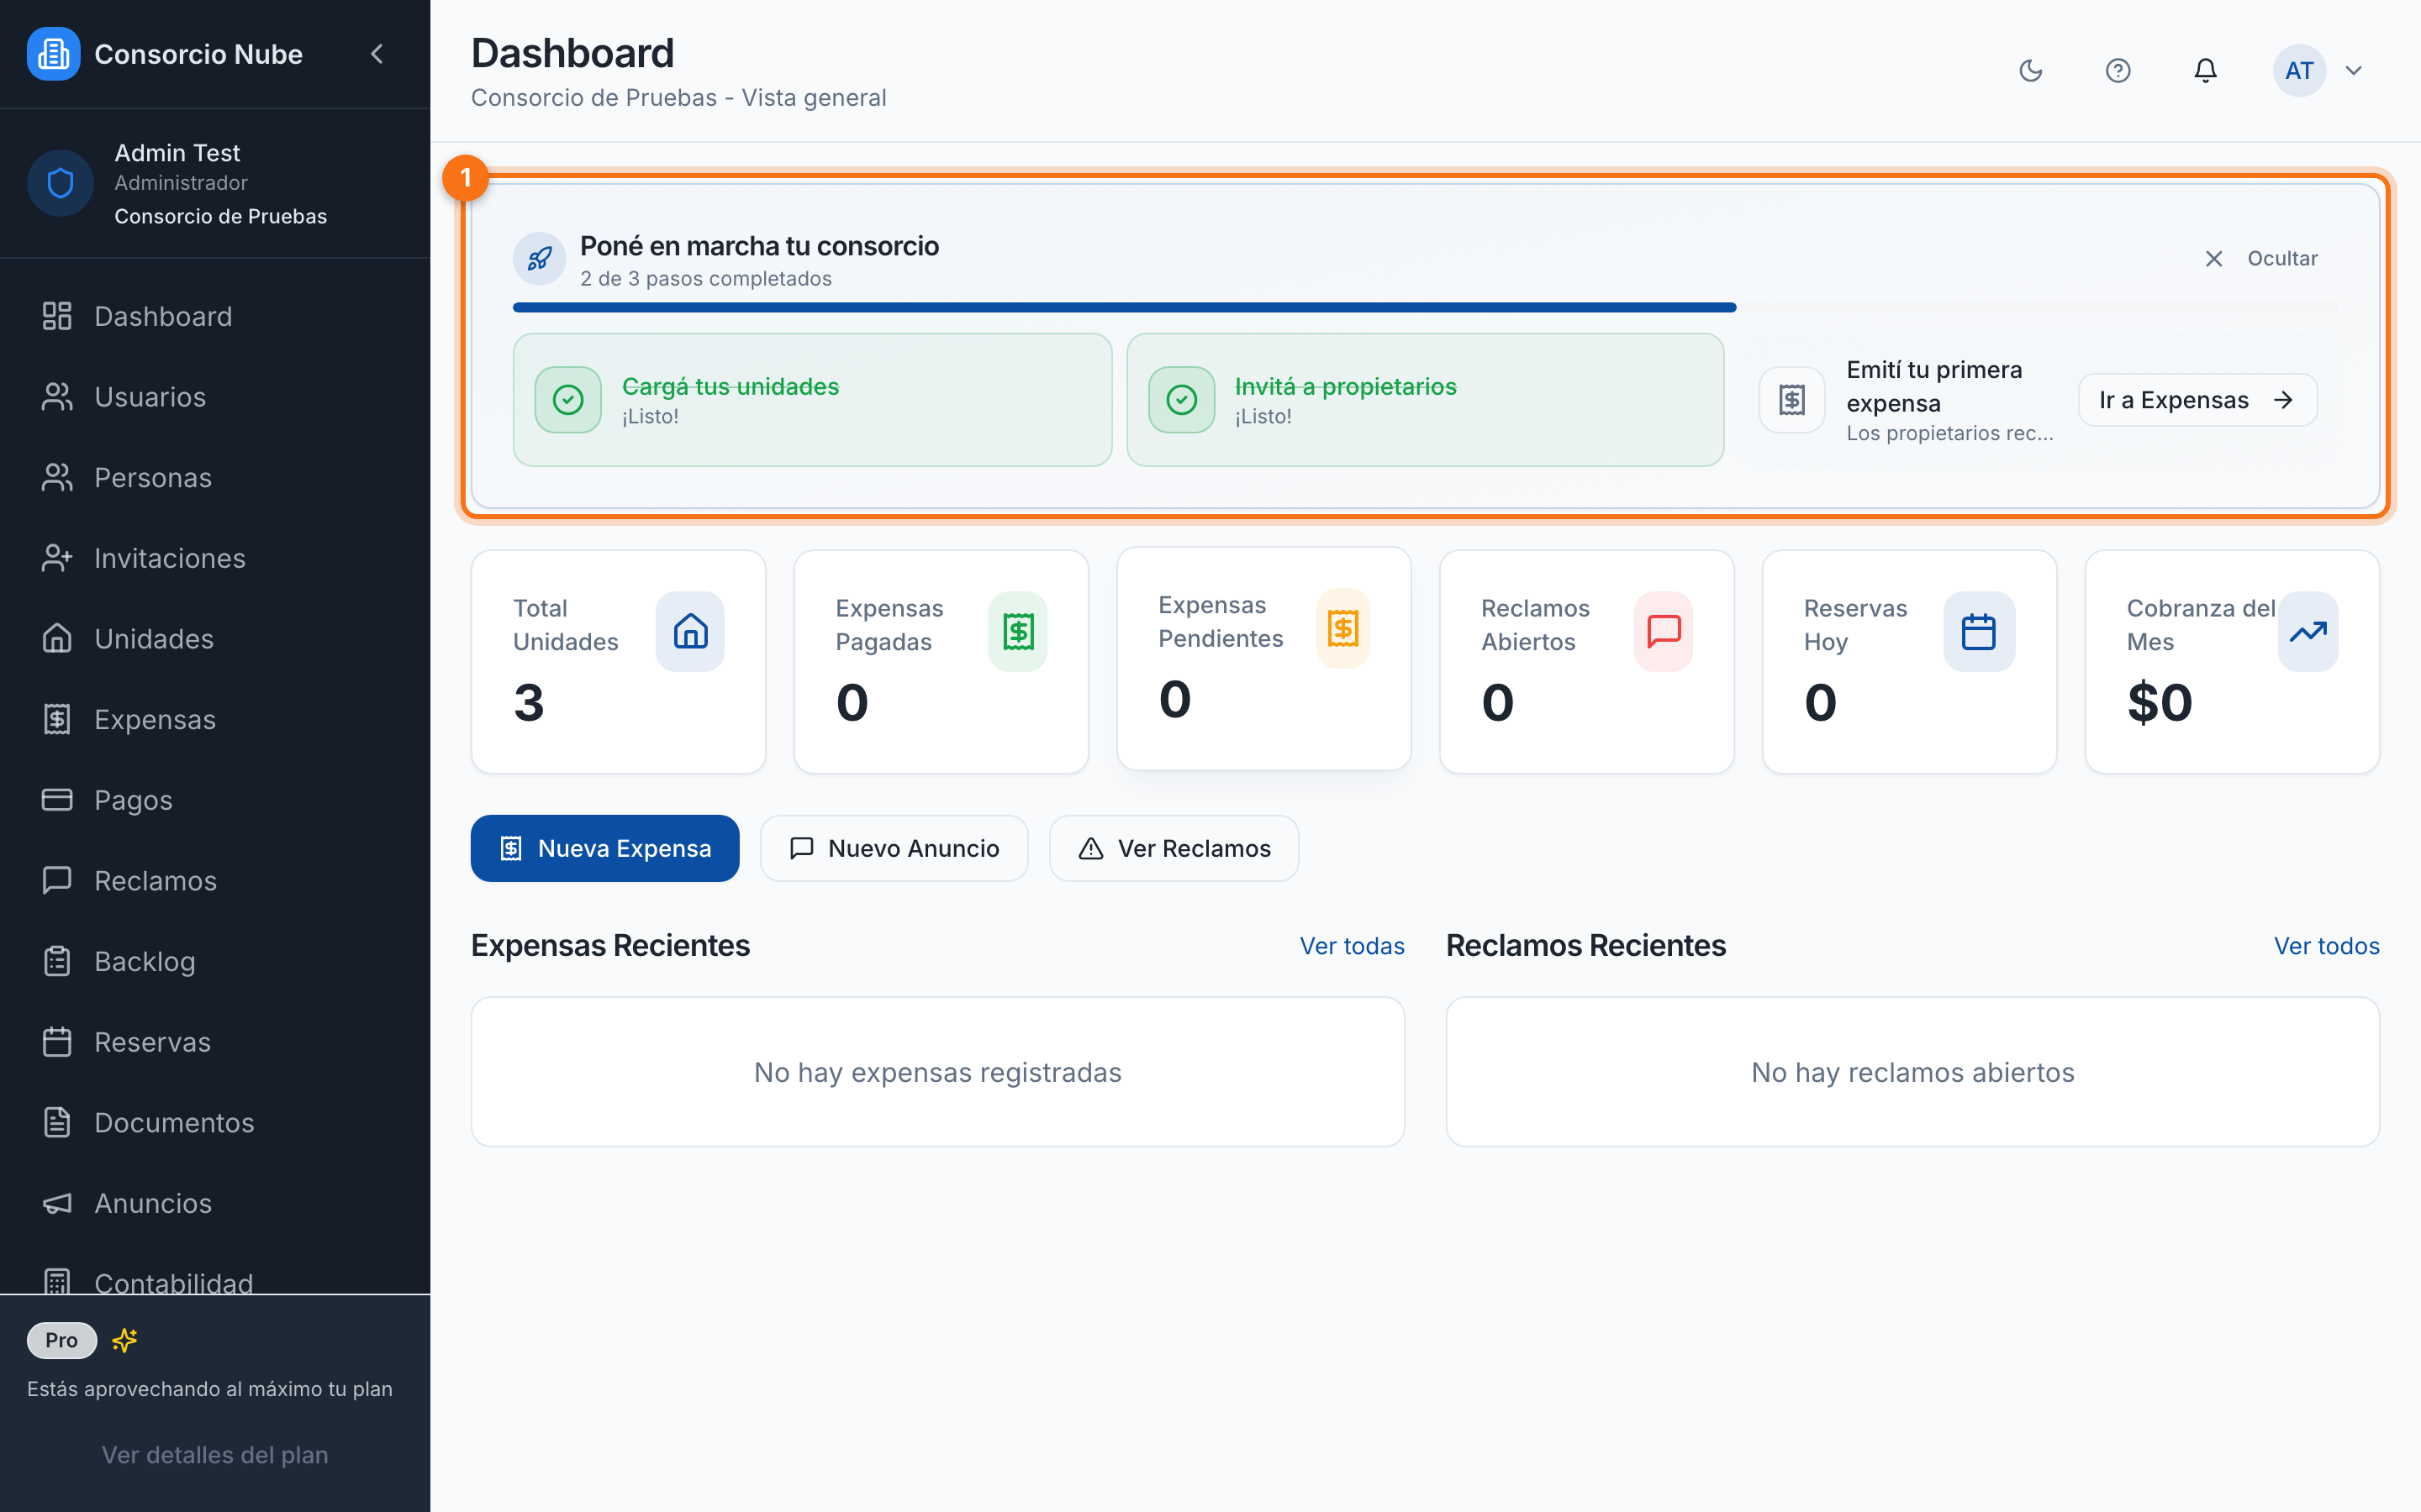Click green receipt icon on Expensas Pagadas

click(1019, 631)
